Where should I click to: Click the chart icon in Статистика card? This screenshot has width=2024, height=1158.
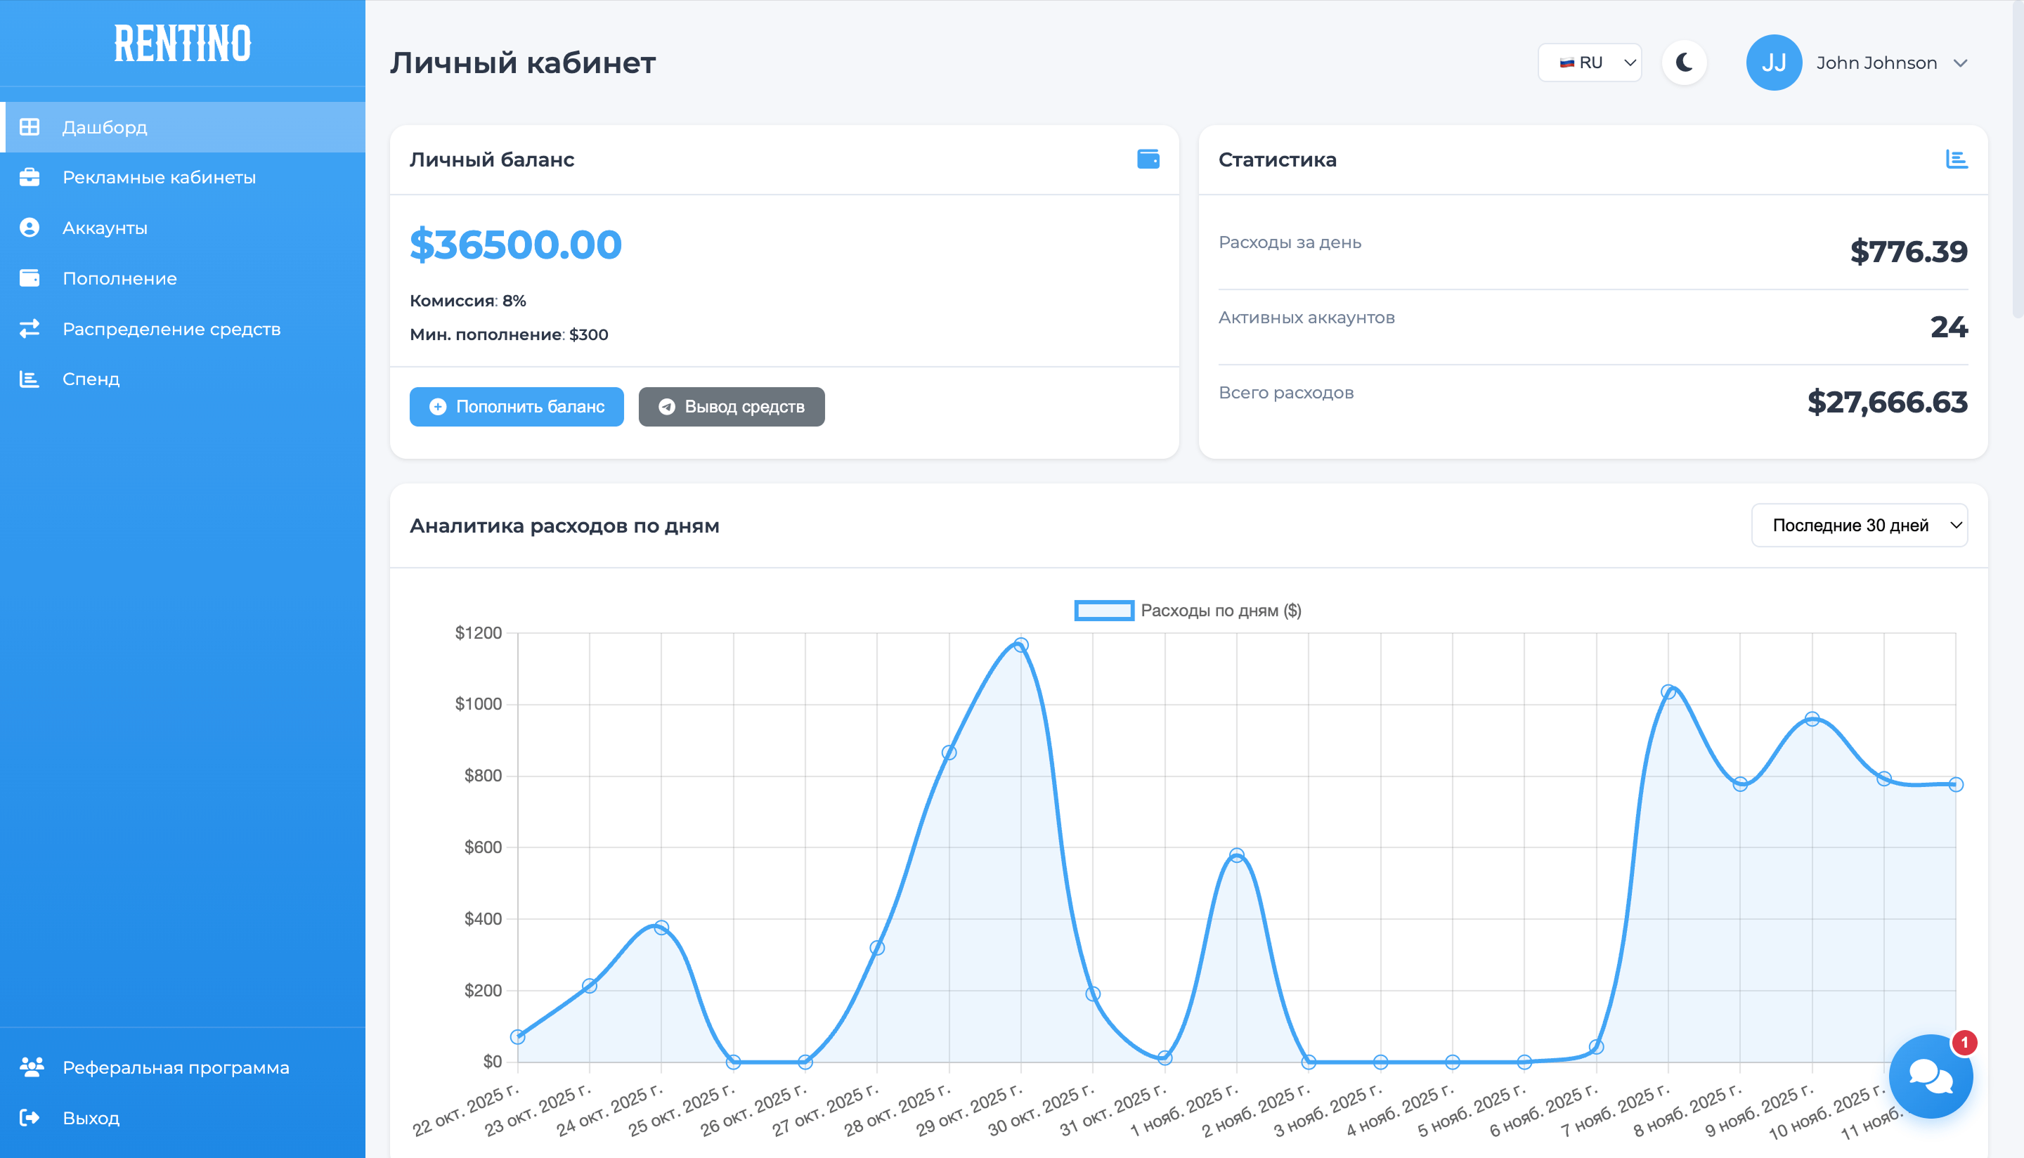click(1957, 159)
